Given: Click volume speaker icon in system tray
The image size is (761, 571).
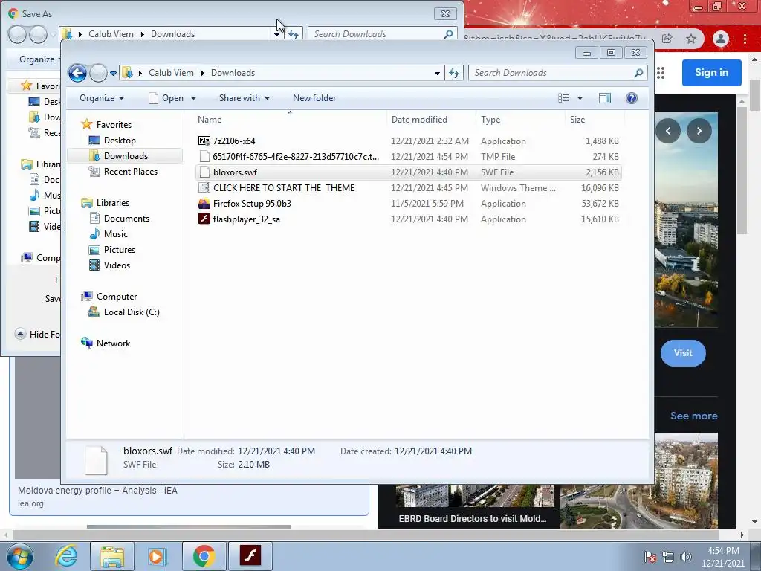Looking at the screenshot, I should [x=686, y=557].
